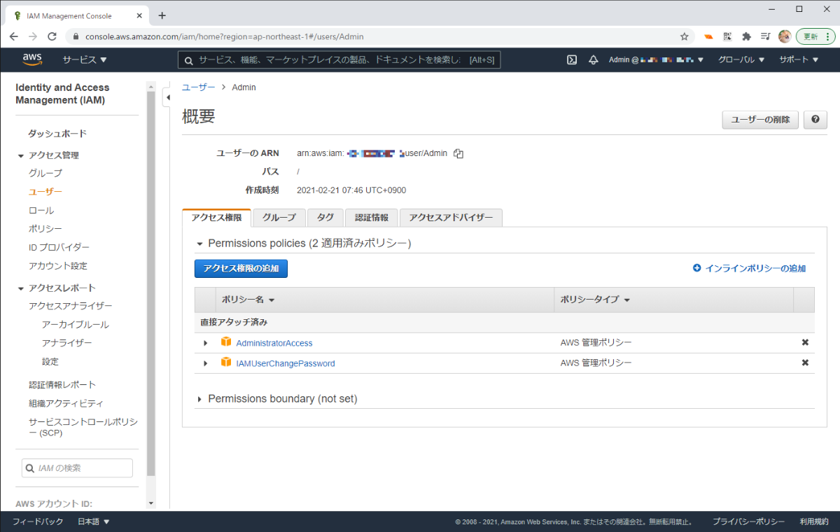Click the IAMUserChangePassword policy cube icon
Image resolution: width=840 pixels, height=532 pixels.
pos(226,362)
